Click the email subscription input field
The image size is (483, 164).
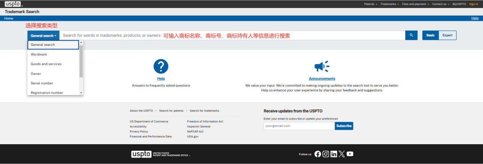[x=299, y=126]
